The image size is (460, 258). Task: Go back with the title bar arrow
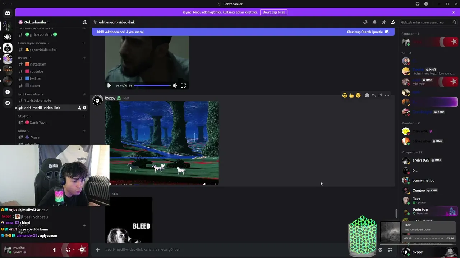click(x=4, y=4)
